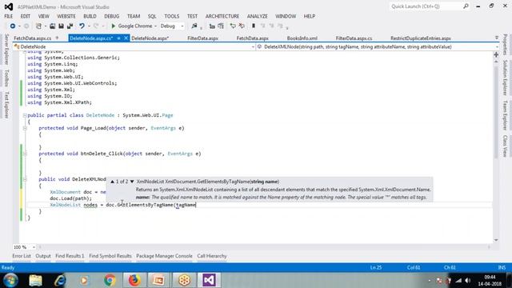Switch to Visual Studio taskbar icon
Viewport: 512px width, 288px height.
209,280
